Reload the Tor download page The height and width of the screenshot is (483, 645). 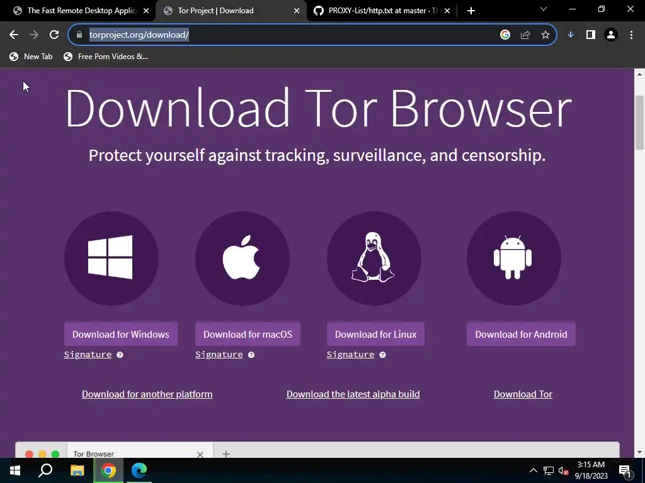(x=54, y=35)
